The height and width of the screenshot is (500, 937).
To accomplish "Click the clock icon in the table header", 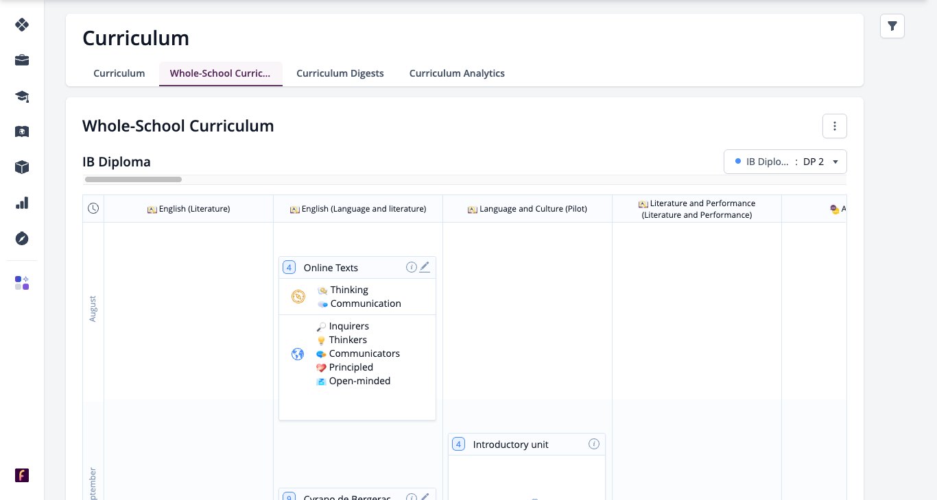I will click(93, 209).
